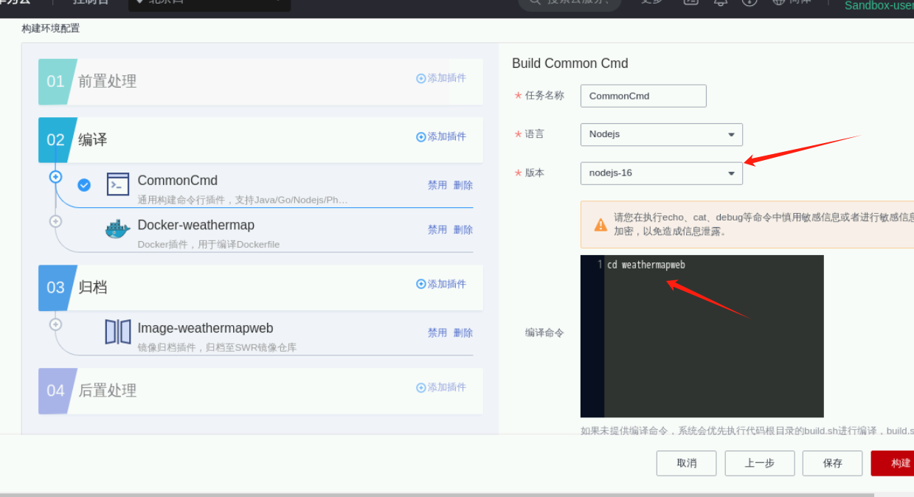914x497 pixels.
Task: Select the 01 前置处理 stage header
Action: tap(260, 81)
